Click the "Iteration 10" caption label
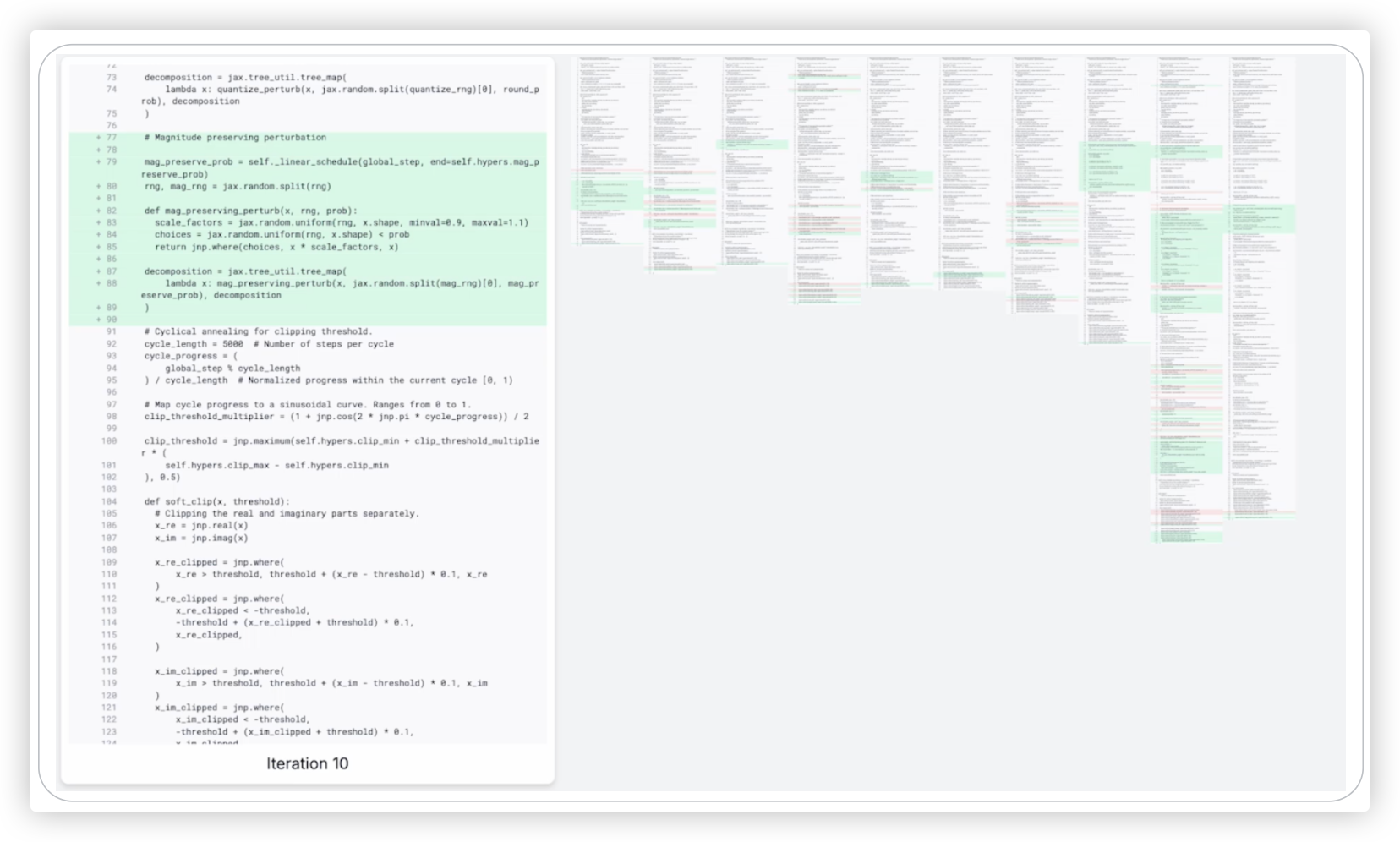The width and height of the screenshot is (1400, 842). [307, 764]
